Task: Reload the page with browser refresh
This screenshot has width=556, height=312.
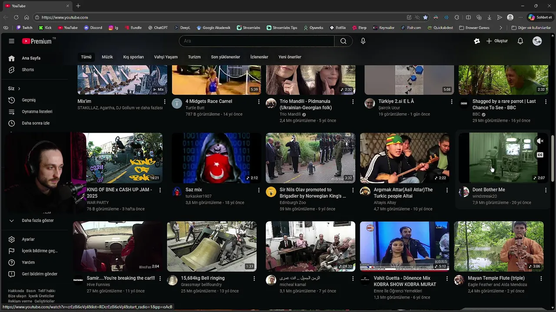Action: [16, 17]
